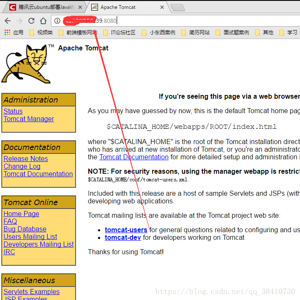The height and width of the screenshot is (300, 300).
Task: Click the Documentation section header
Action: point(39,147)
